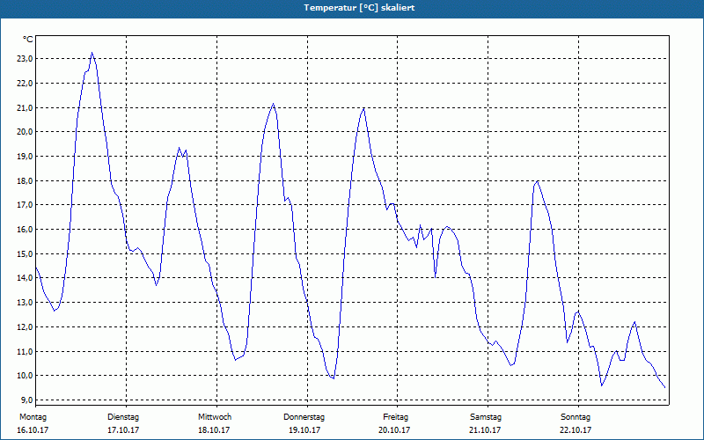
Task: Select the 21,0 y-axis value
Action: (24, 107)
